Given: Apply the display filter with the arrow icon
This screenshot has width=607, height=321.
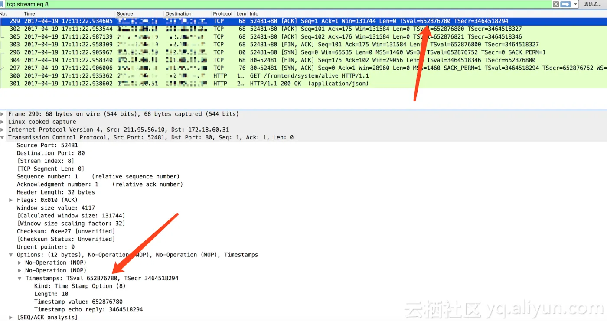Looking at the screenshot, I should point(565,4).
